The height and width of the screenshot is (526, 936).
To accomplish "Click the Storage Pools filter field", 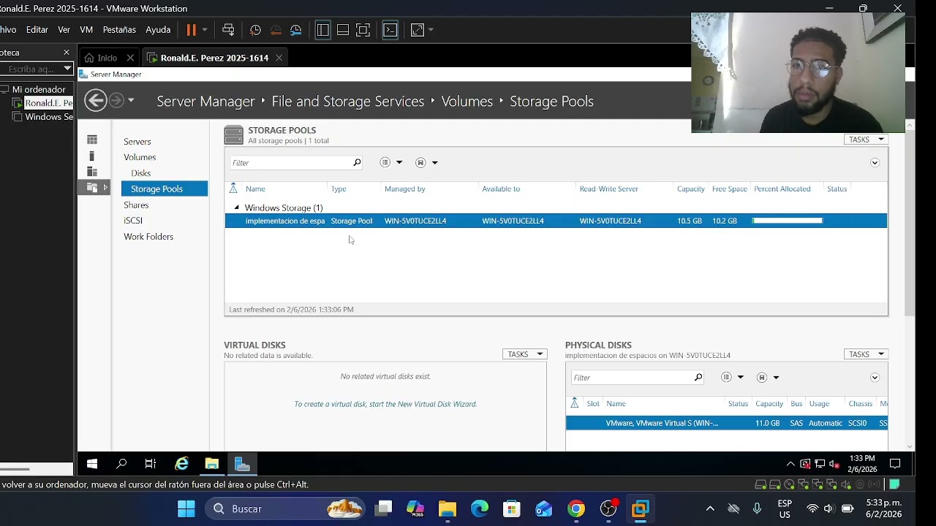I will (x=296, y=163).
